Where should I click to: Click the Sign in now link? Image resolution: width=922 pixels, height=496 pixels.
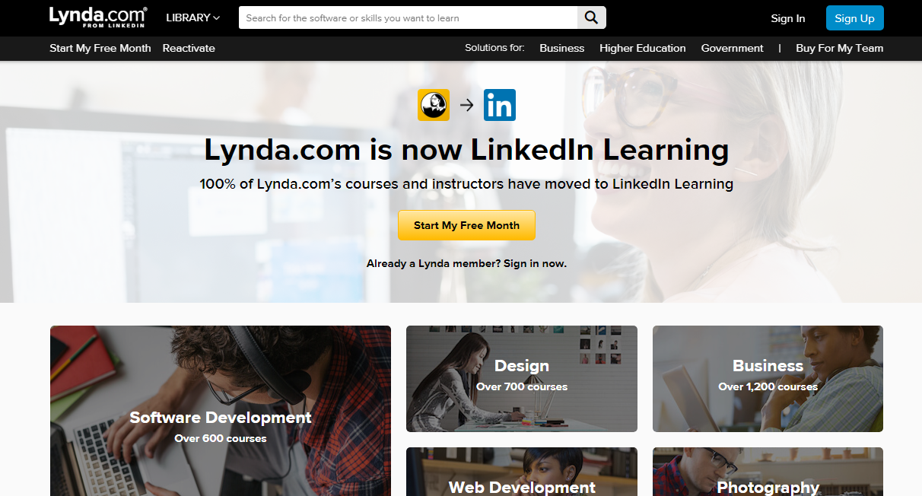pyautogui.click(x=535, y=263)
